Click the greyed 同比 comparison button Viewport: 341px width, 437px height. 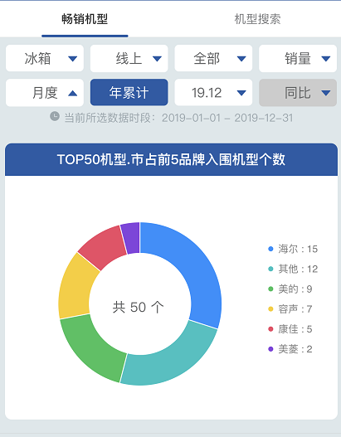[x=298, y=93]
